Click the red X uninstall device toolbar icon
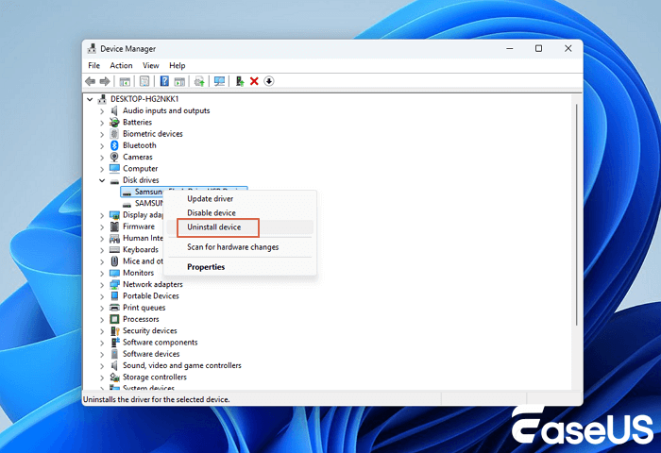This screenshot has height=453, width=661. point(254,81)
